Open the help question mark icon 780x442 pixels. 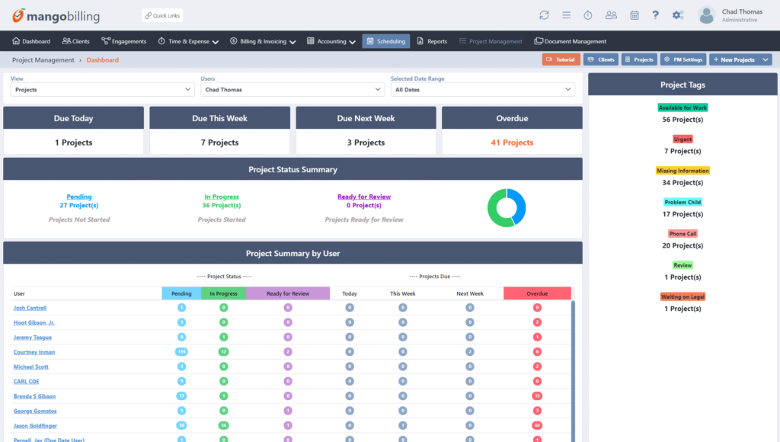tap(656, 15)
